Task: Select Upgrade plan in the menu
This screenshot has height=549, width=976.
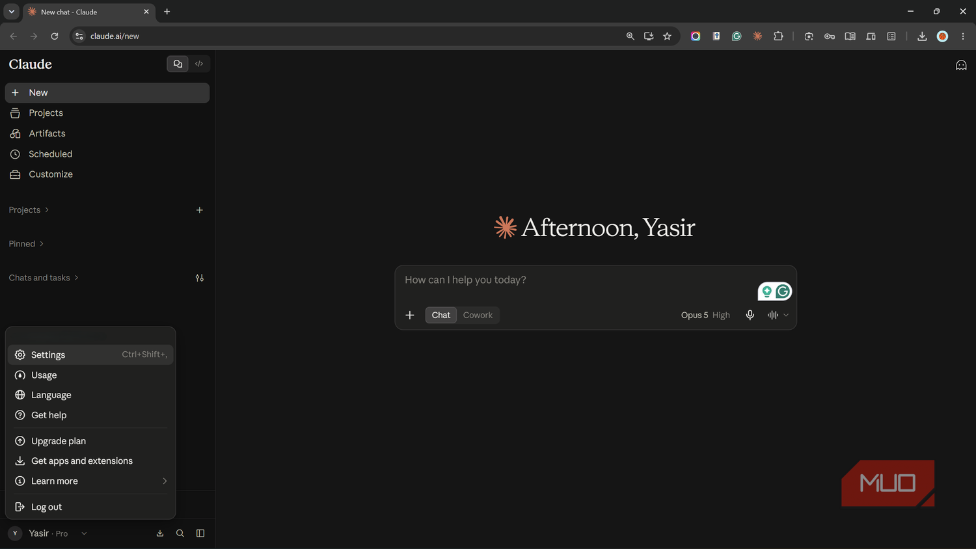Action: click(90, 441)
